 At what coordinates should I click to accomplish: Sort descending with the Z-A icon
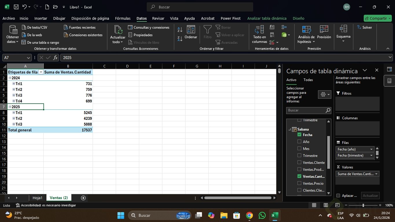180,39
